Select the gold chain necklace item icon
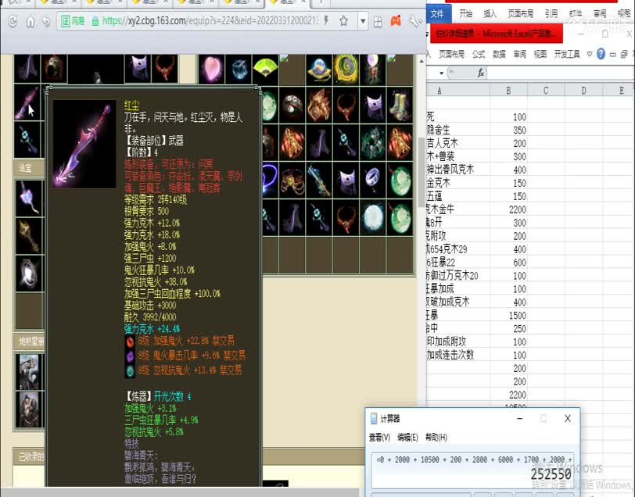The height and width of the screenshot is (497, 635). pos(292,180)
